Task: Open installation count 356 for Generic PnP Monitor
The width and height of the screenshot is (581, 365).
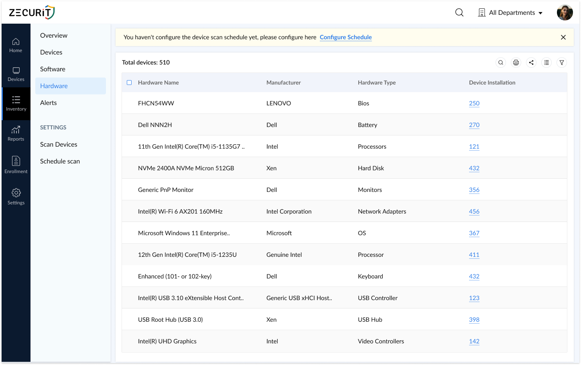Action: click(x=474, y=190)
